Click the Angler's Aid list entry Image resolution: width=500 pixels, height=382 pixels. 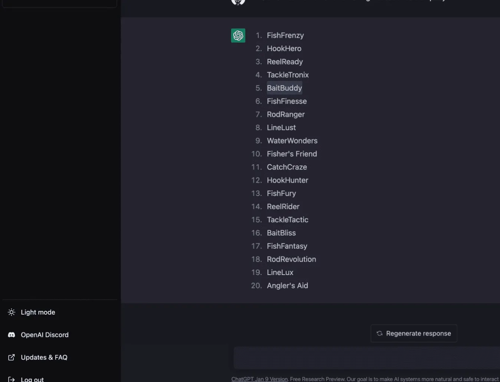287,285
